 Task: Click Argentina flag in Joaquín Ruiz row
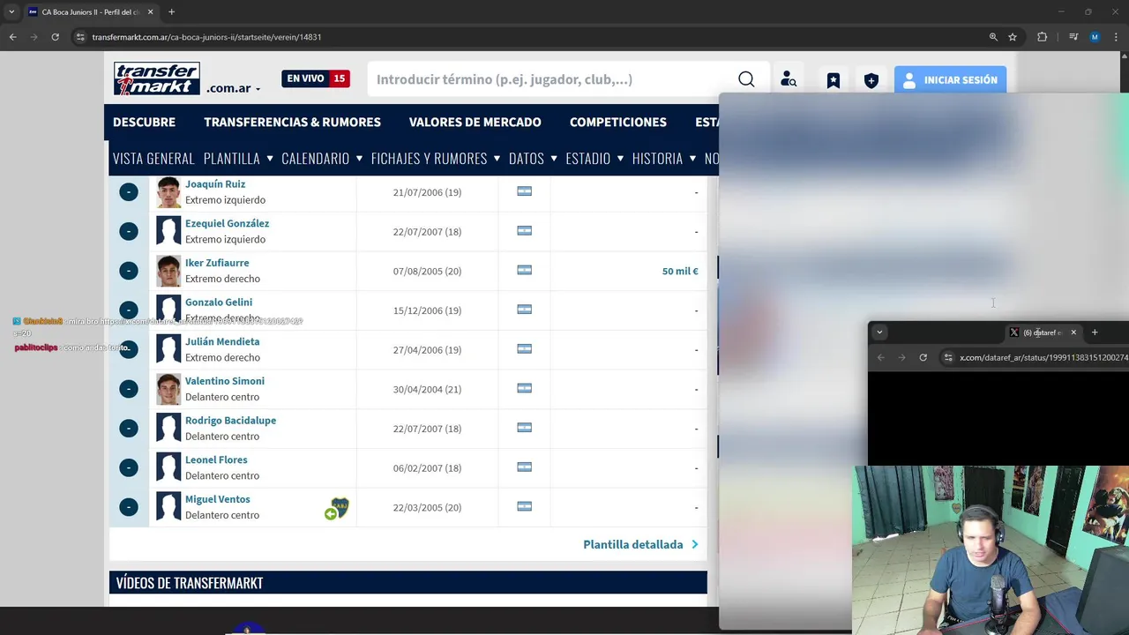coord(524,191)
